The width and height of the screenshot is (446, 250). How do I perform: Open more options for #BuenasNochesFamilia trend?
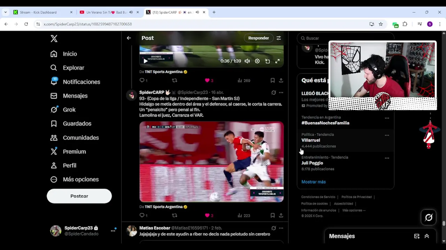(387, 118)
